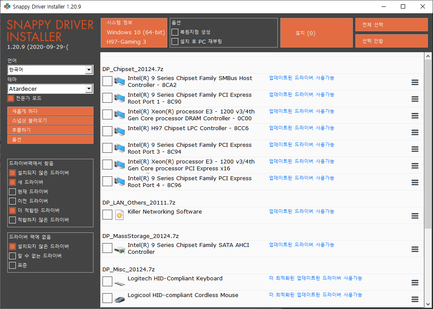Open hamburger menu for H97 LPC Controller row
The width and height of the screenshot is (433, 309).
pyautogui.click(x=415, y=132)
